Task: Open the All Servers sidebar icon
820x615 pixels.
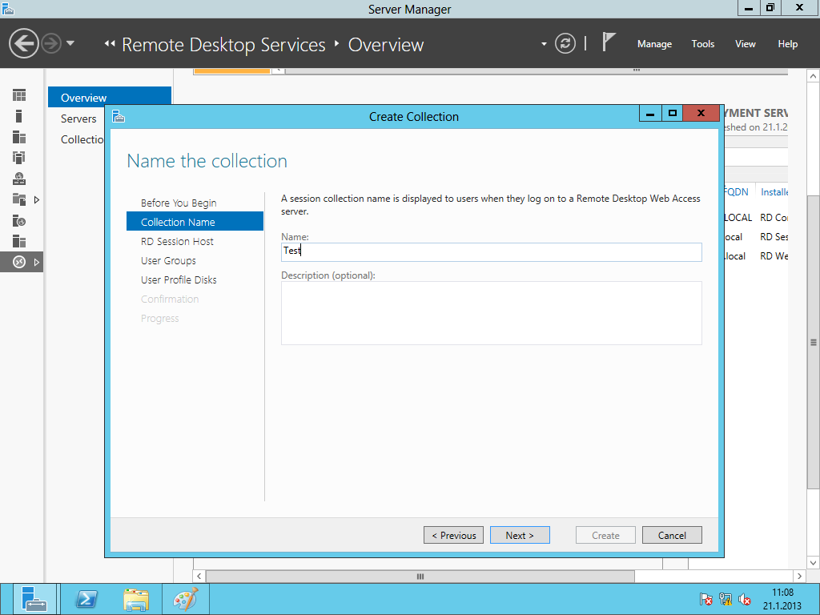Action: click(x=19, y=137)
